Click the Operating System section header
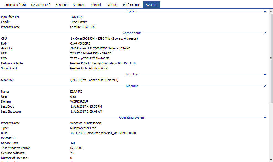 [132, 117]
